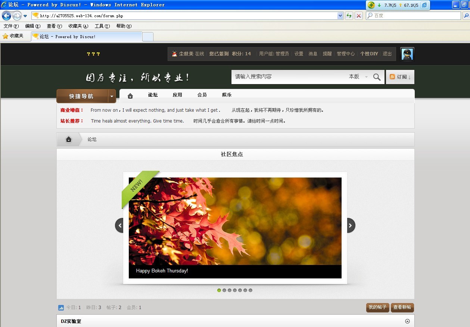This screenshot has width=470, height=327.
Task: Open the recent pages dropdown arrow
Action: (x=25, y=16)
